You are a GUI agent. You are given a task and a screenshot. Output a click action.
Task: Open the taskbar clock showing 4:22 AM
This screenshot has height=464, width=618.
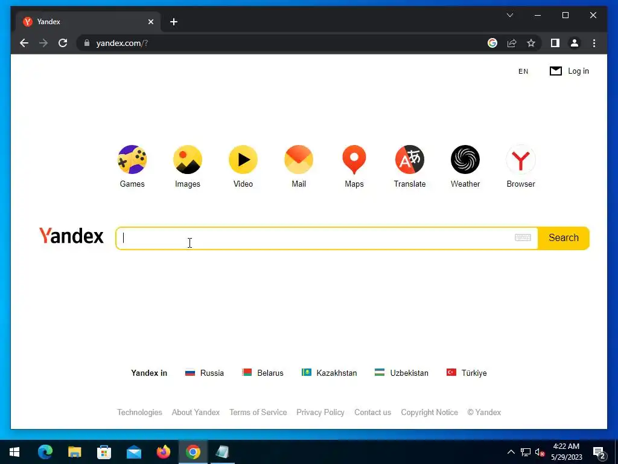pos(566,452)
